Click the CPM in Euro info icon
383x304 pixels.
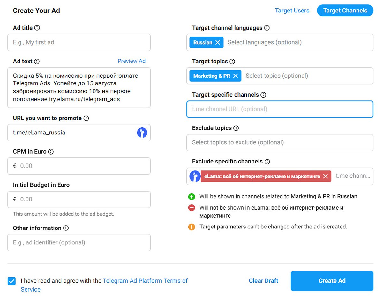point(51,152)
